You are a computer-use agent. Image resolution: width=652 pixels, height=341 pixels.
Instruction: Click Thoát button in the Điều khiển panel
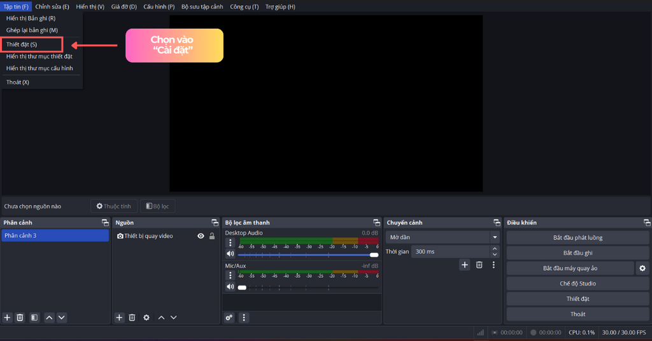tap(578, 314)
